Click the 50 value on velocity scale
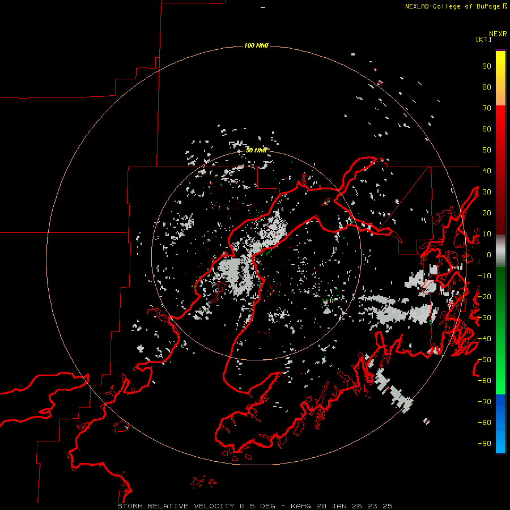The width and height of the screenshot is (510, 510). [487, 150]
